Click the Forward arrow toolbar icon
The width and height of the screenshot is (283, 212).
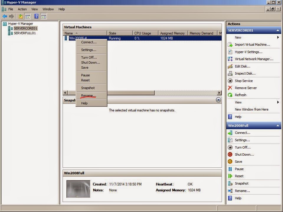(x=12, y=17)
